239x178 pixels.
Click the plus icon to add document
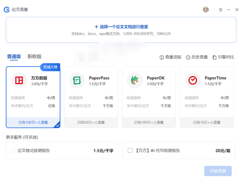coord(96,27)
